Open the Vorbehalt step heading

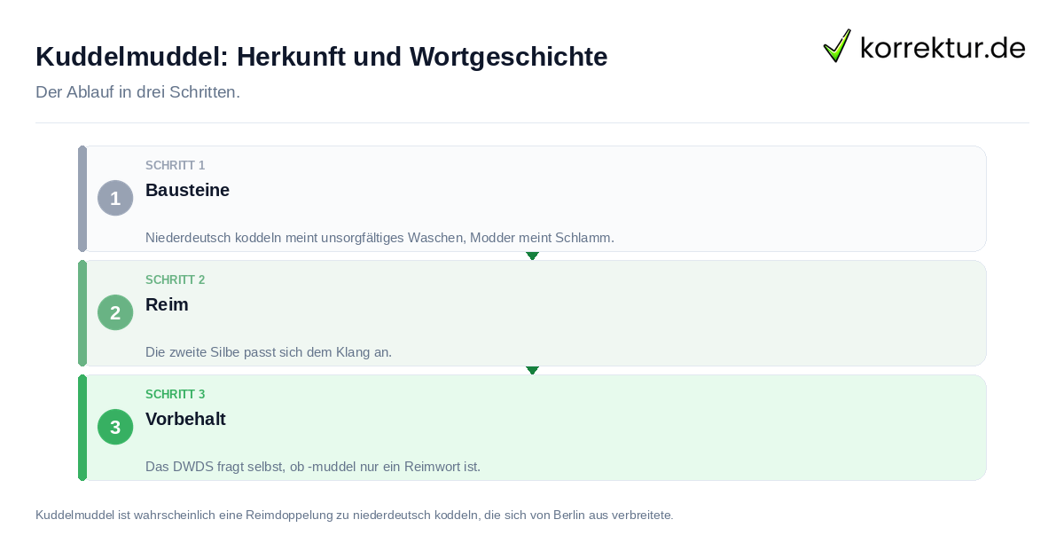pos(185,419)
